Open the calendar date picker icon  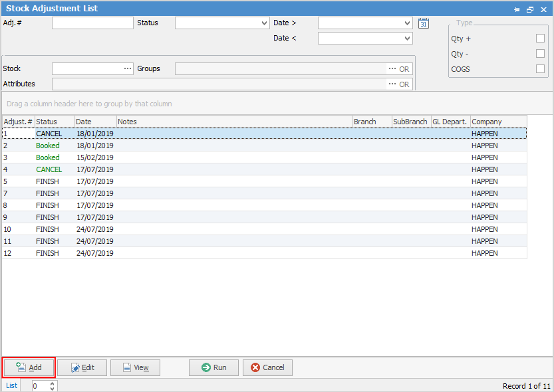pyautogui.click(x=423, y=23)
